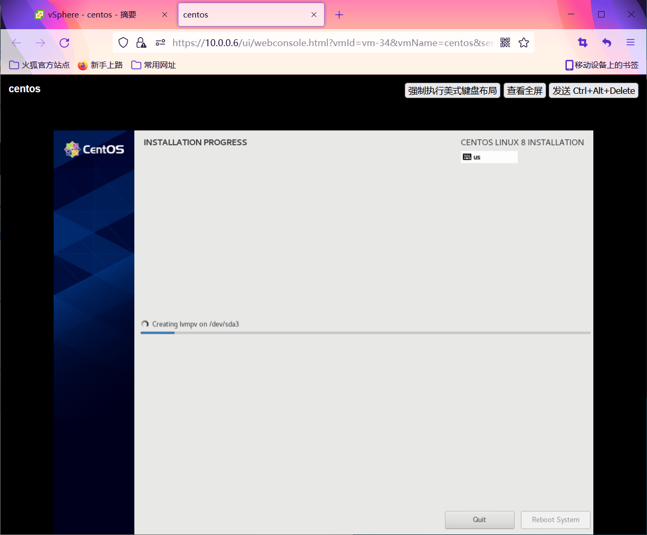Viewport: 647px width, 535px height.
Task: Send Ctrl+Alt+Delete to the VM
Action: click(593, 91)
